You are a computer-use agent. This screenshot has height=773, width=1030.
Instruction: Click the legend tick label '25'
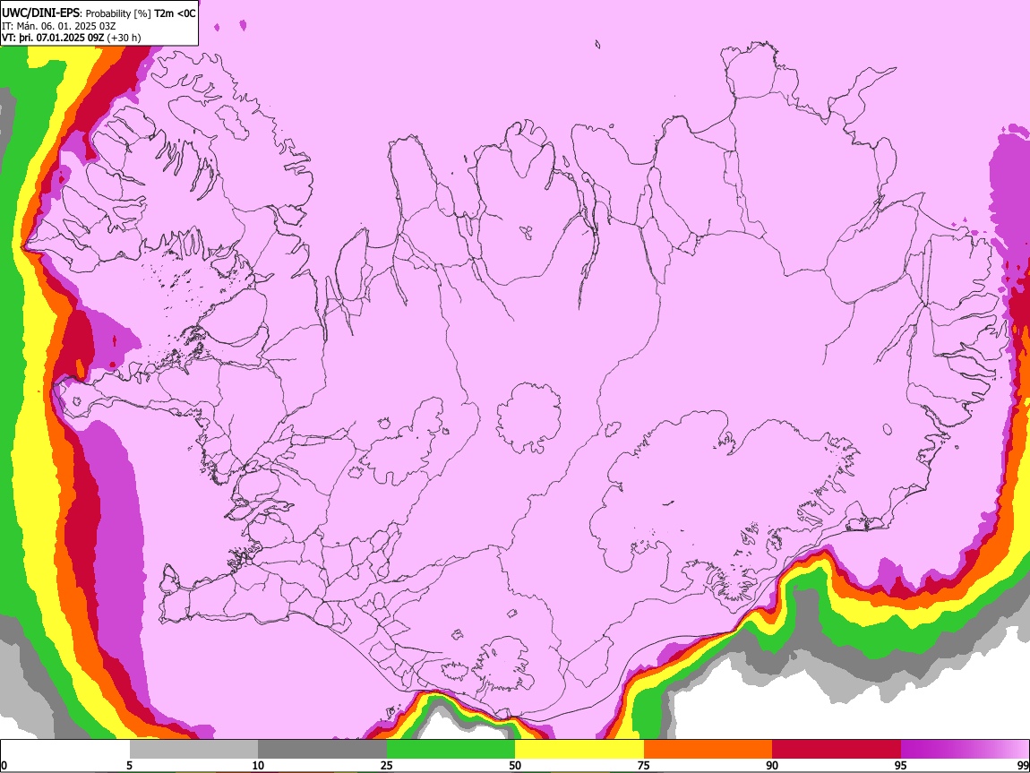coord(387,765)
